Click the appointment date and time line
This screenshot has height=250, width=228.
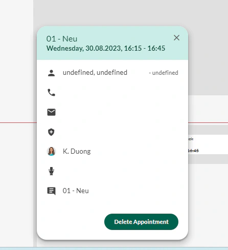pos(106,48)
